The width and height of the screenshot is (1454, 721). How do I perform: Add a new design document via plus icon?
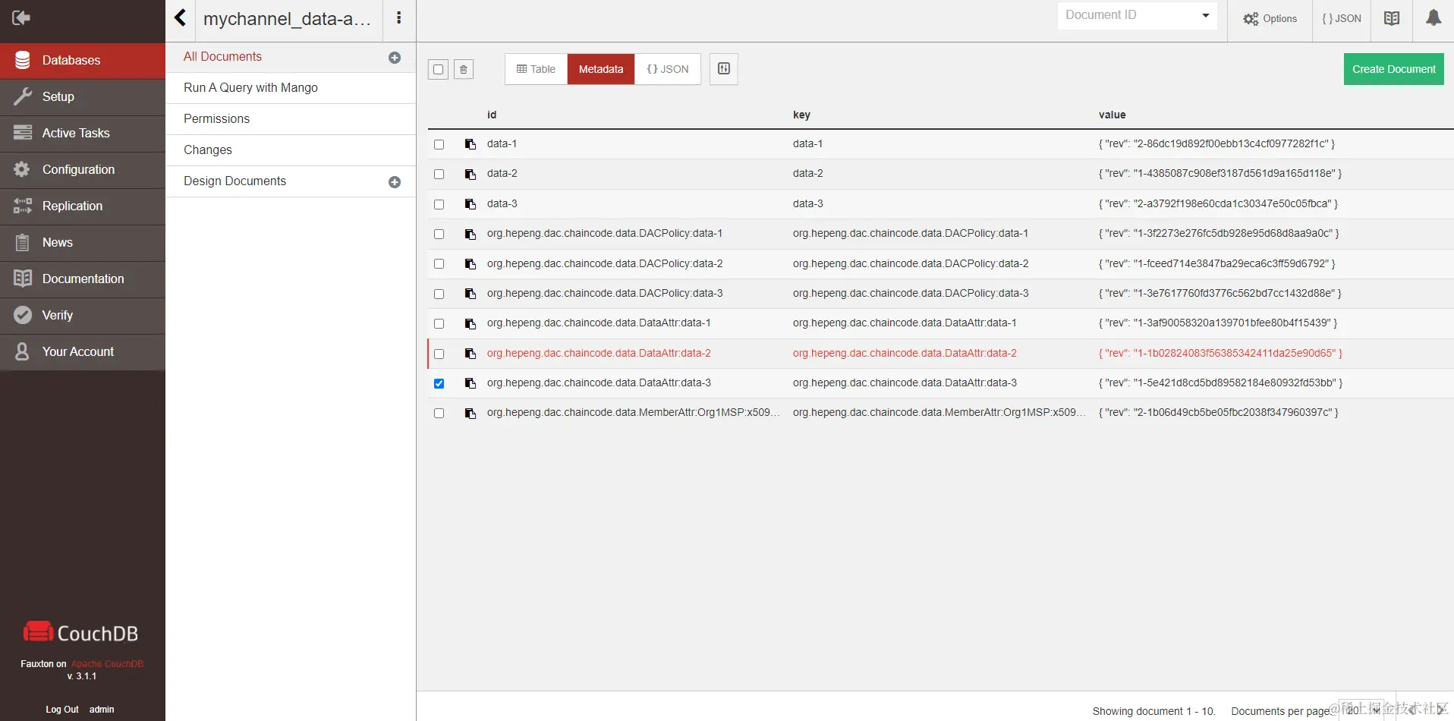pyautogui.click(x=395, y=182)
